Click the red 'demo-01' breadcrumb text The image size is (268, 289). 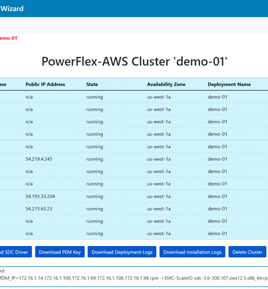coord(9,38)
